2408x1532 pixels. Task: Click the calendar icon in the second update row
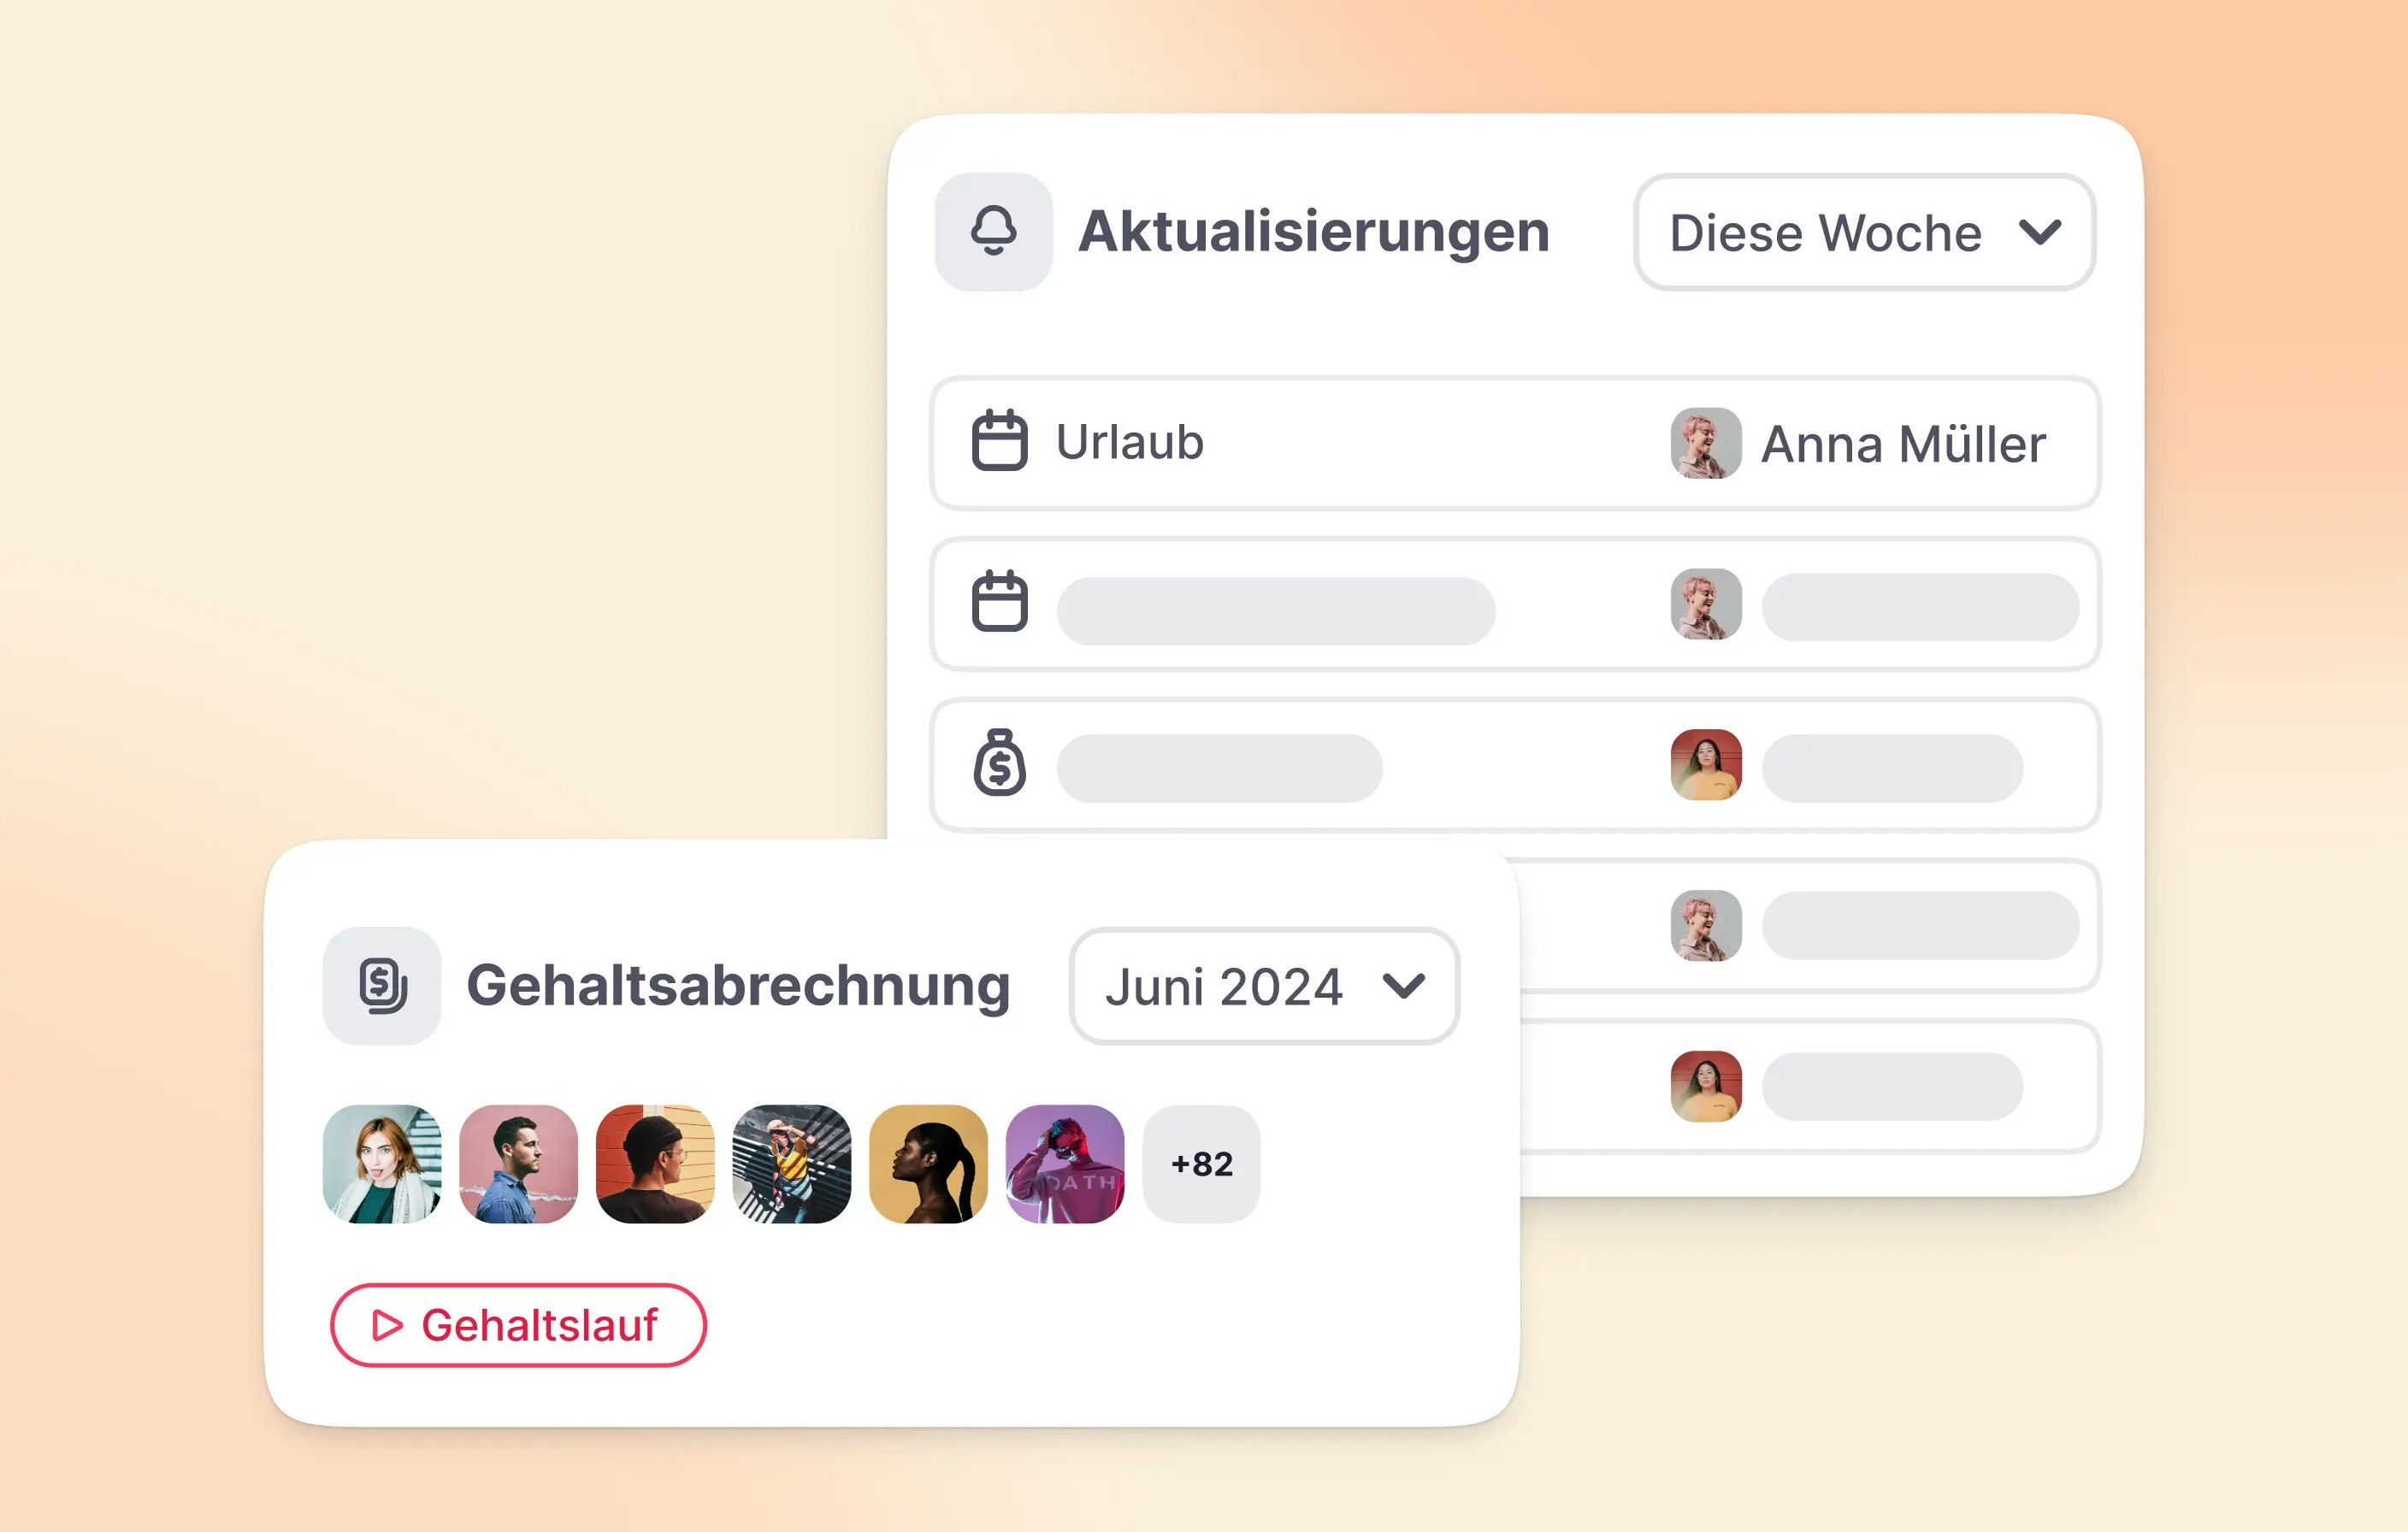click(999, 601)
